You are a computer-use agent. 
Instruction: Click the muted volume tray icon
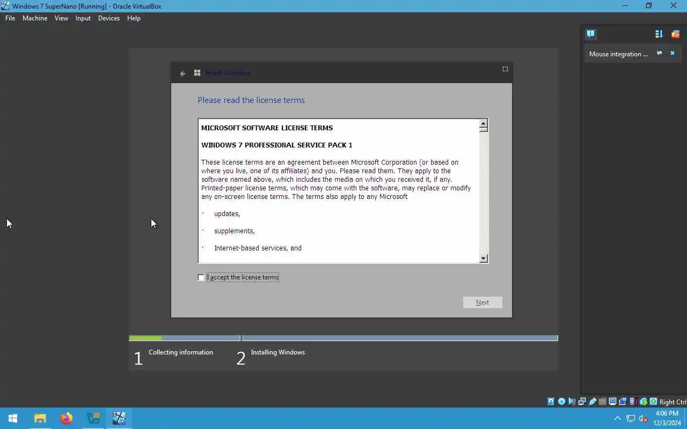(643, 419)
